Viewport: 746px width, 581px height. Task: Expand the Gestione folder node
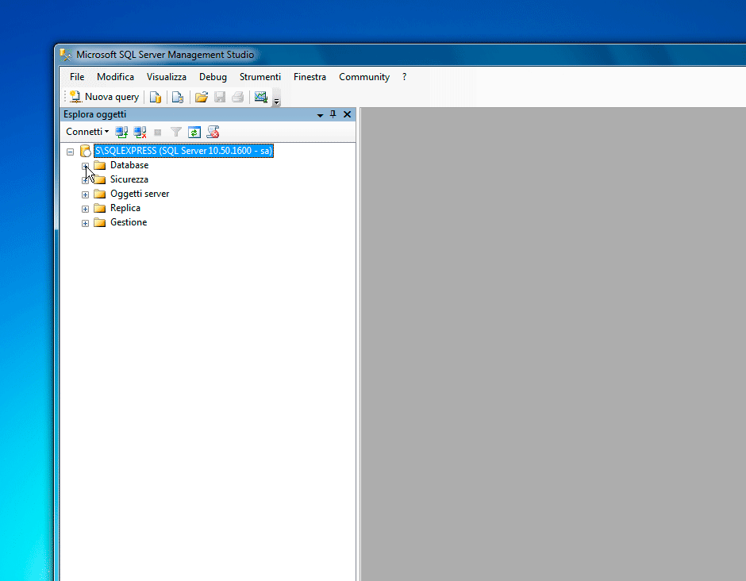tap(85, 223)
